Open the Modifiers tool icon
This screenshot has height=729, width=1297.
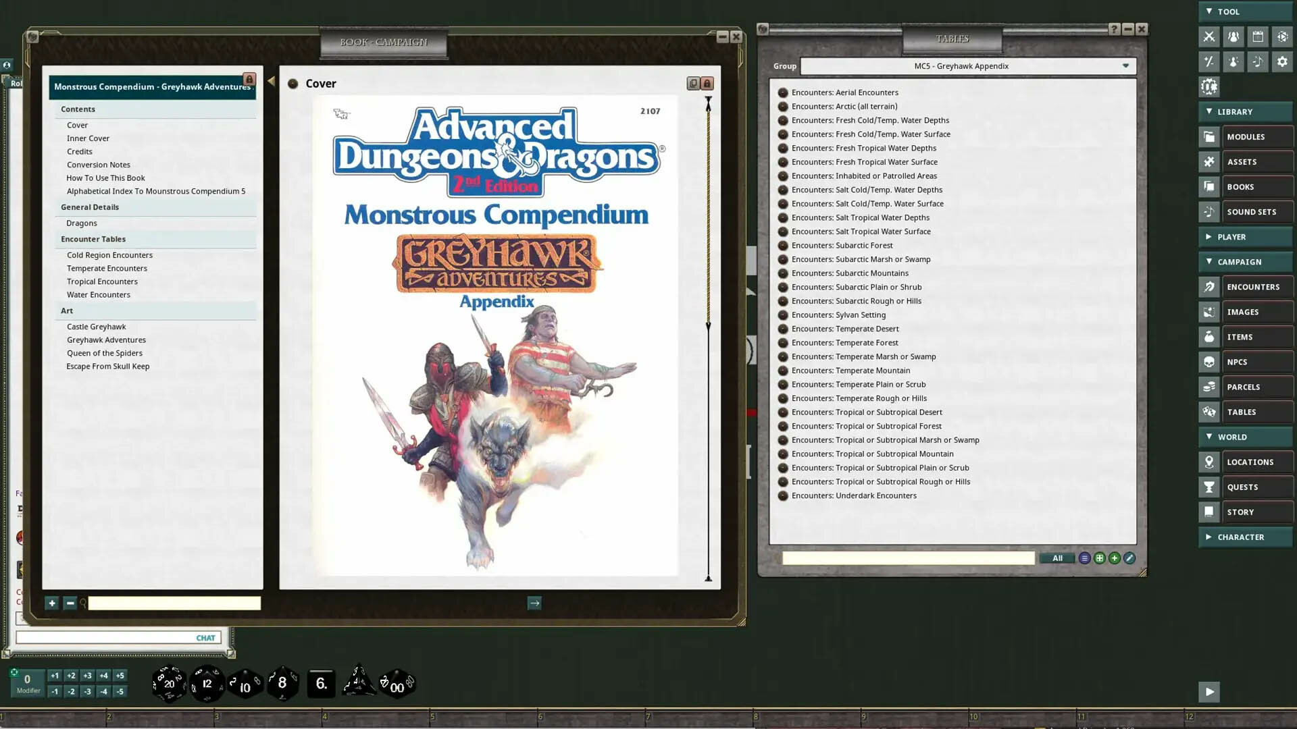[x=1209, y=61]
